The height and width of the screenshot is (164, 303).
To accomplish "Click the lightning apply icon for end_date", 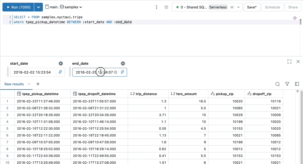I will (x=122, y=72).
